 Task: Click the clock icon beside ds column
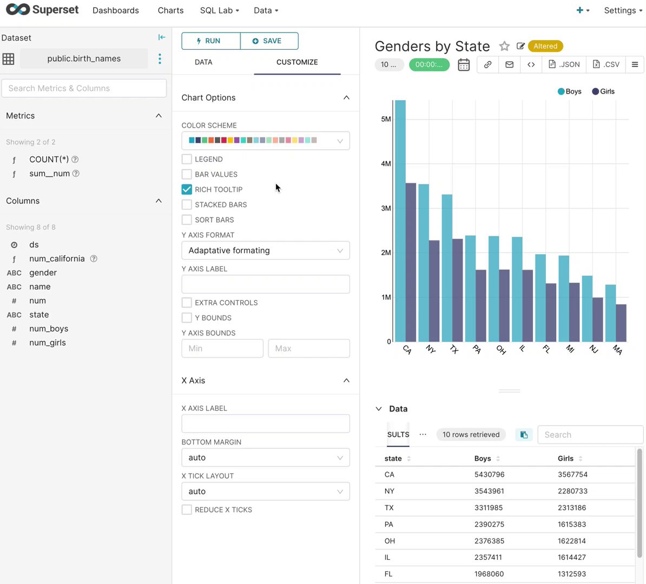pyautogui.click(x=14, y=244)
